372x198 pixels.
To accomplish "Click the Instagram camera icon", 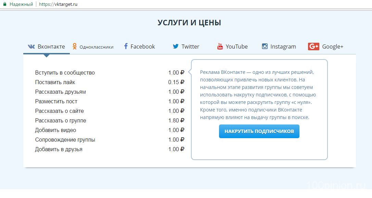I will pyautogui.click(x=265, y=46).
